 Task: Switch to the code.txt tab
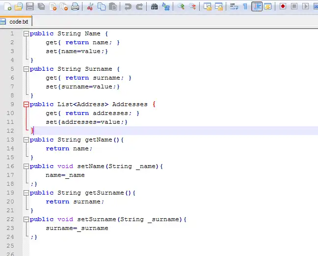16,22
